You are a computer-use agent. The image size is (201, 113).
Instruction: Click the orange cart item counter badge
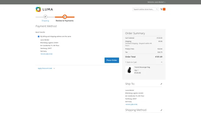[x=164, y=9]
